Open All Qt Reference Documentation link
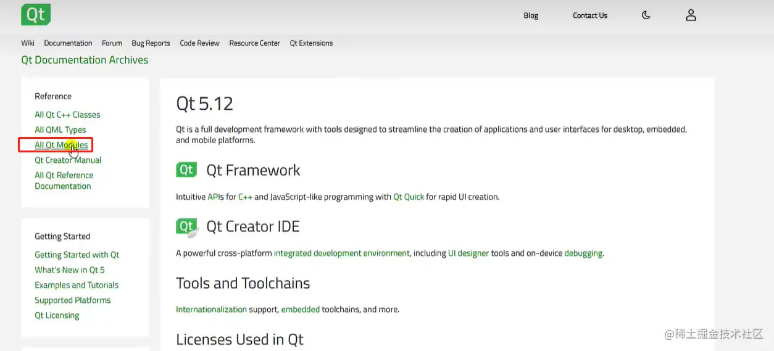Image resolution: width=774 pixels, height=351 pixels. click(x=64, y=181)
